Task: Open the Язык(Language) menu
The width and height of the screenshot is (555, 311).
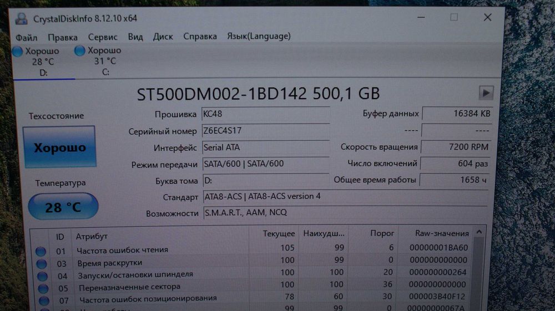Action: click(259, 36)
